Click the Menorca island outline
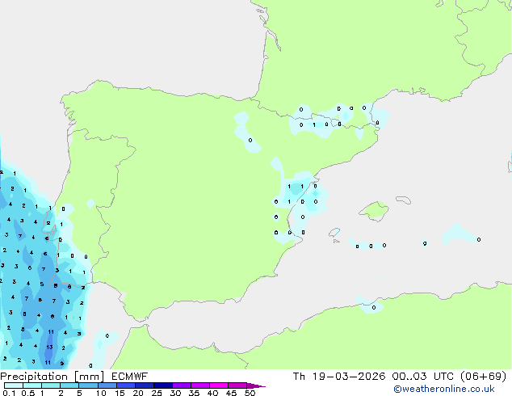The height and width of the screenshot is (396, 512). pos(404,200)
